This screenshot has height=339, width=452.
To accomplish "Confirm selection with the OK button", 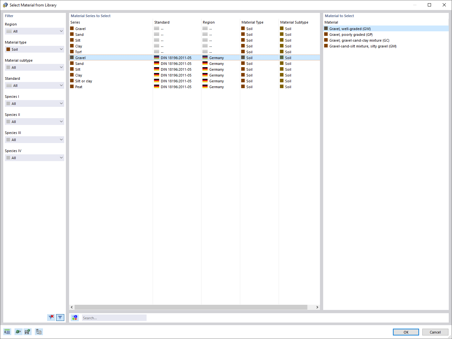I will click(x=406, y=332).
